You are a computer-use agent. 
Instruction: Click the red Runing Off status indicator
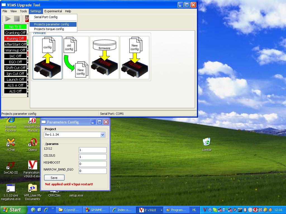pyautogui.click(x=15, y=38)
